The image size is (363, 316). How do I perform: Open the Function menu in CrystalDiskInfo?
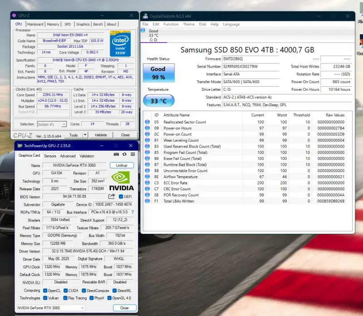coord(171,25)
